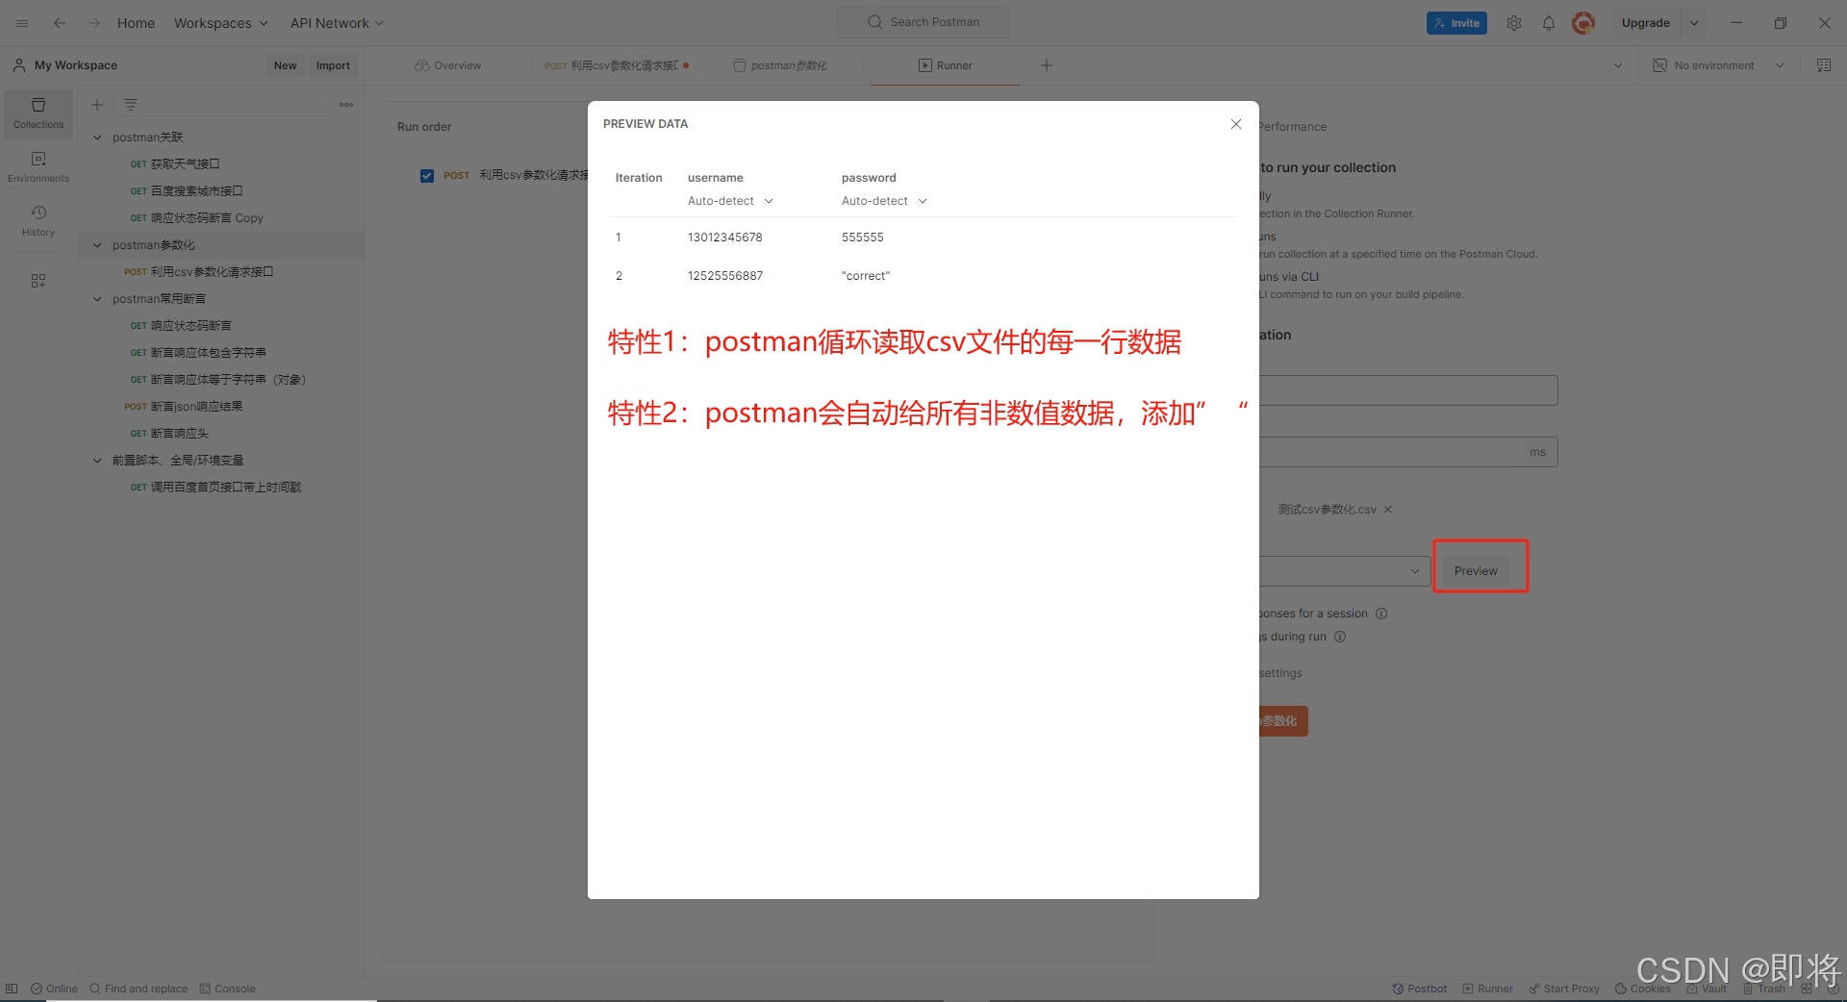Screen dimensions: 1847x1002
Task: Click info icon next to during run
Action: pos(1340,637)
